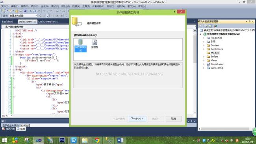
Task: Click the Visual Studio taskbar icon
Action: (x=39, y=140)
